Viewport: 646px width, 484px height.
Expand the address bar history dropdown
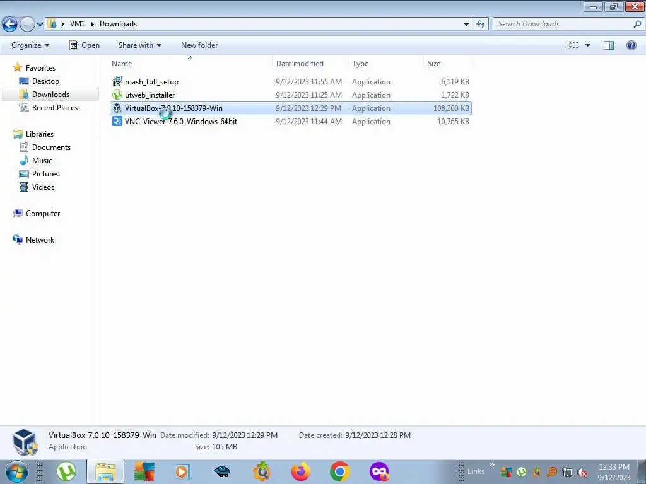tap(466, 25)
